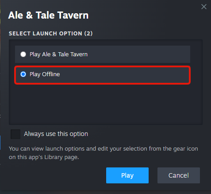Click the (2) count in the heading
Image resolution: width=211 pixels, height=194 pixels.
[88, 34]
